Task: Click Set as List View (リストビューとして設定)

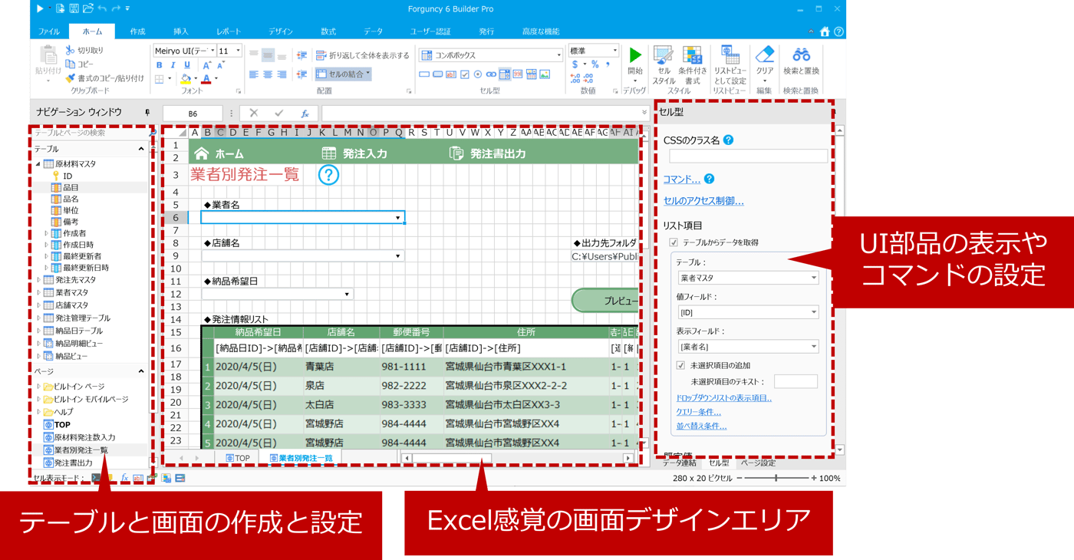Action: coord(730,65)
